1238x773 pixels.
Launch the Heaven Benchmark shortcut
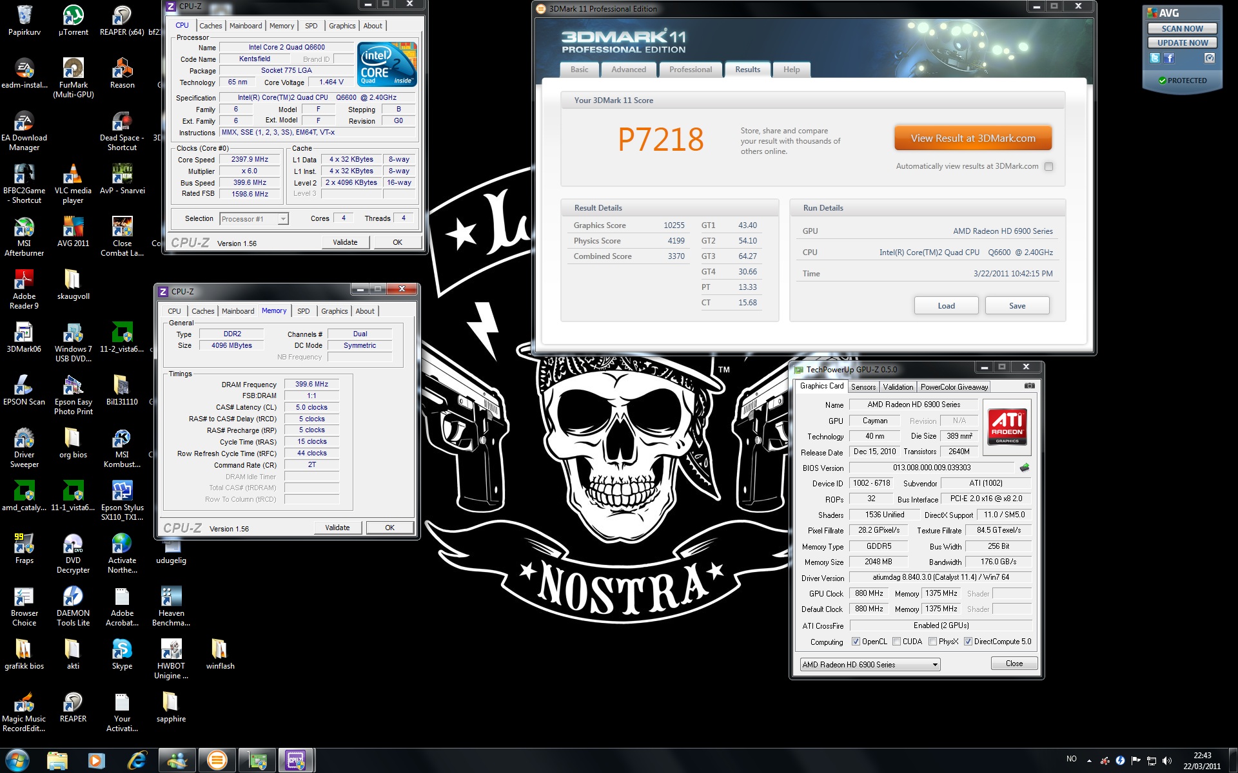(x=171, y=606)
